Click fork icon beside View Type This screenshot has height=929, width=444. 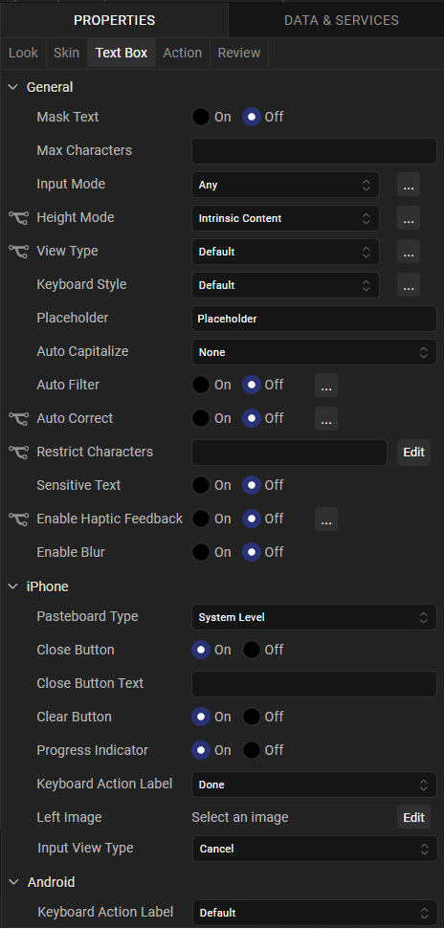[18, 252]
